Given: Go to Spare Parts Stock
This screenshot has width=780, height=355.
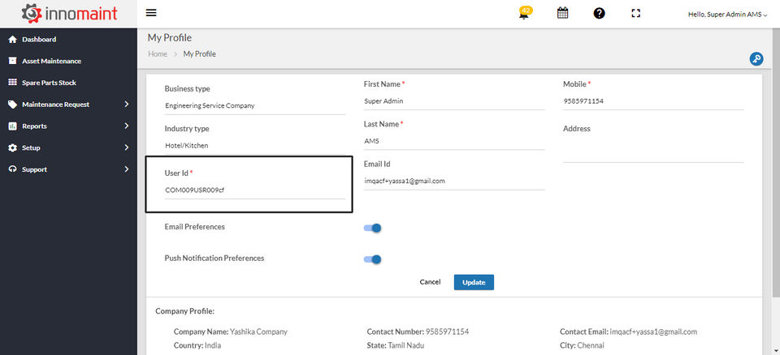Looking at the screenshot, I should tap(49, 83).
